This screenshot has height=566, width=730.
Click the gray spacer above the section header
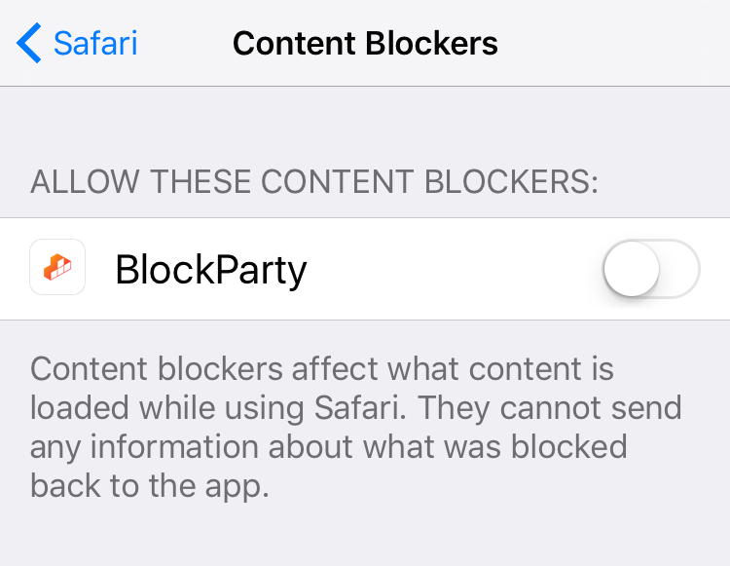coord(365,124)
